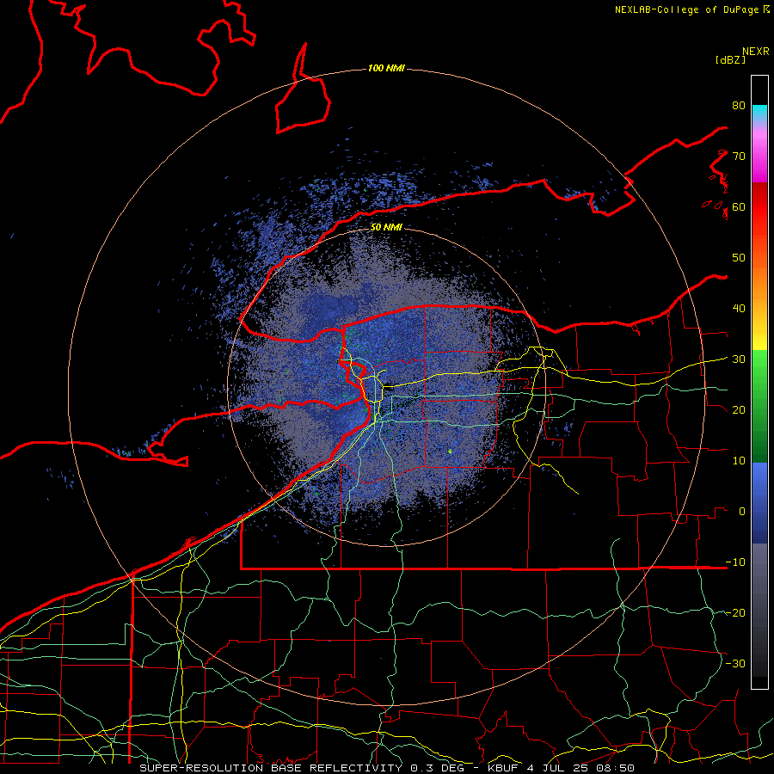Click the 70 dBZ scale value

point(739,156)
